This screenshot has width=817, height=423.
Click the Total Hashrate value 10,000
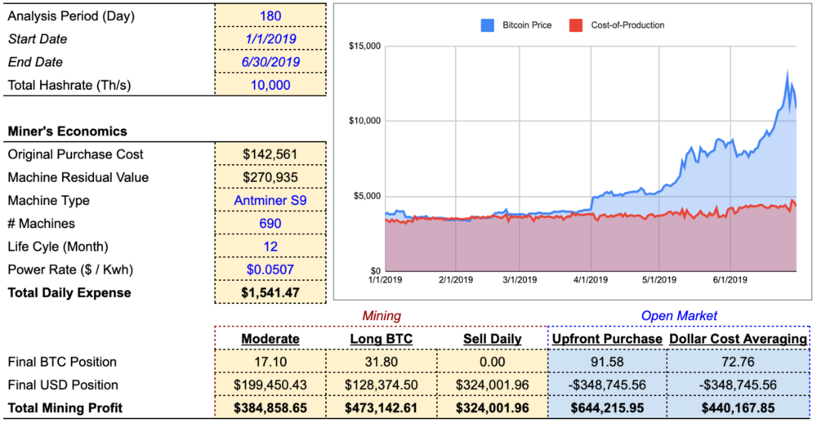tap(270, 85)
